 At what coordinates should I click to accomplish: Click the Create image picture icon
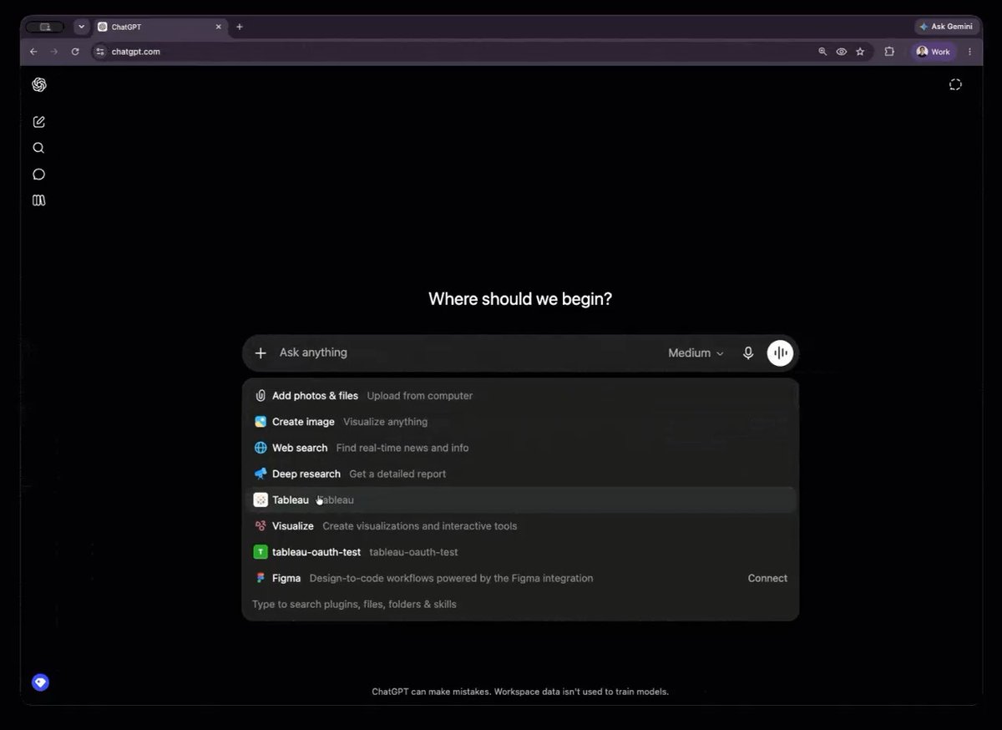[261, 422]
